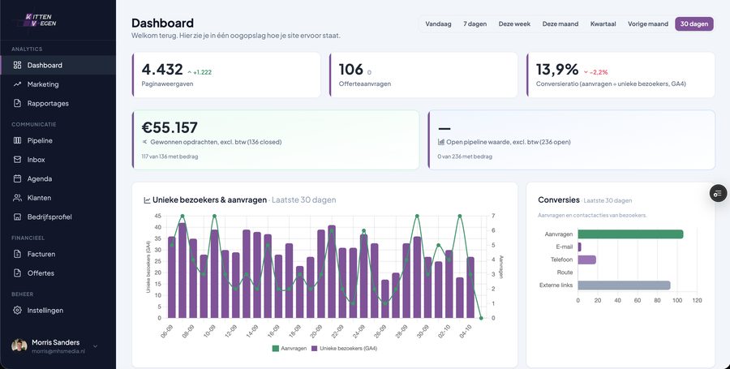This screenshot has width=730, height=369.
Task: Click the chart icon beside Unieke bezoekers title
Action: click(x=147, y=200)
